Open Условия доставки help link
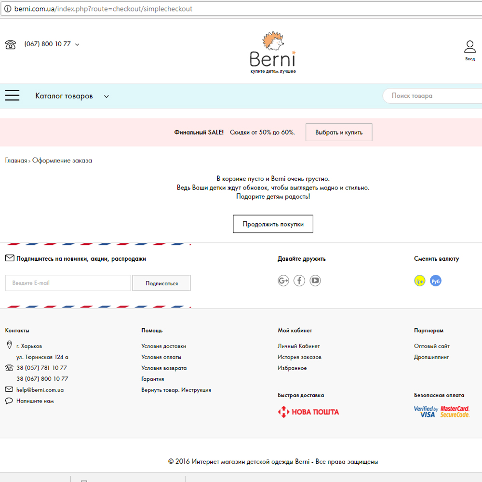Image resolution: width=482 pixels, height=482 pixels. pyautogui.click(x=163, y=346)
